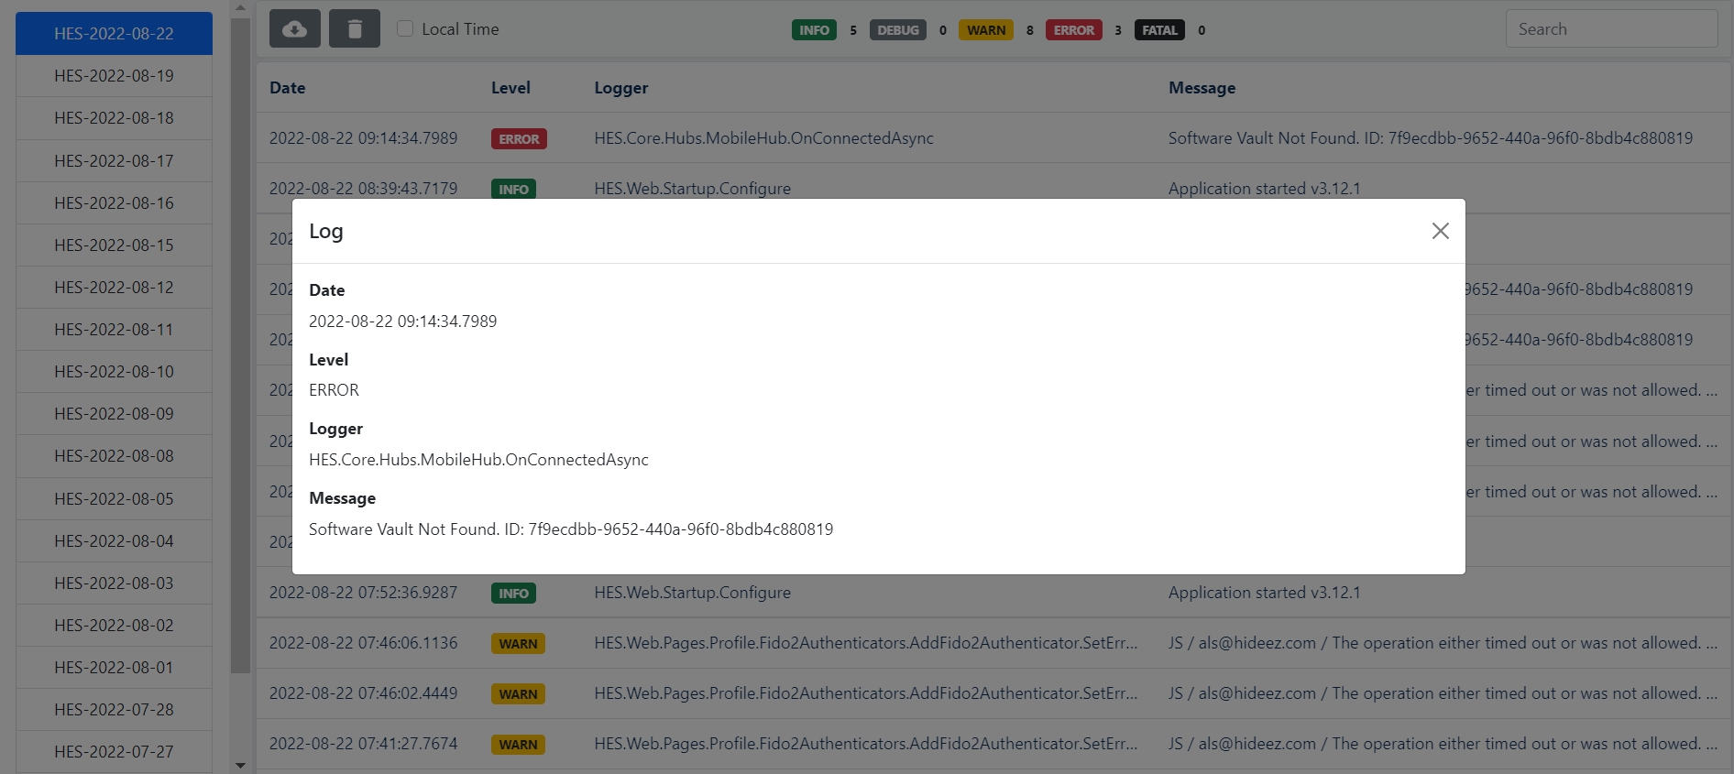Click the Search input field
Screen dimensions: 1734x774
(1610, 29)
